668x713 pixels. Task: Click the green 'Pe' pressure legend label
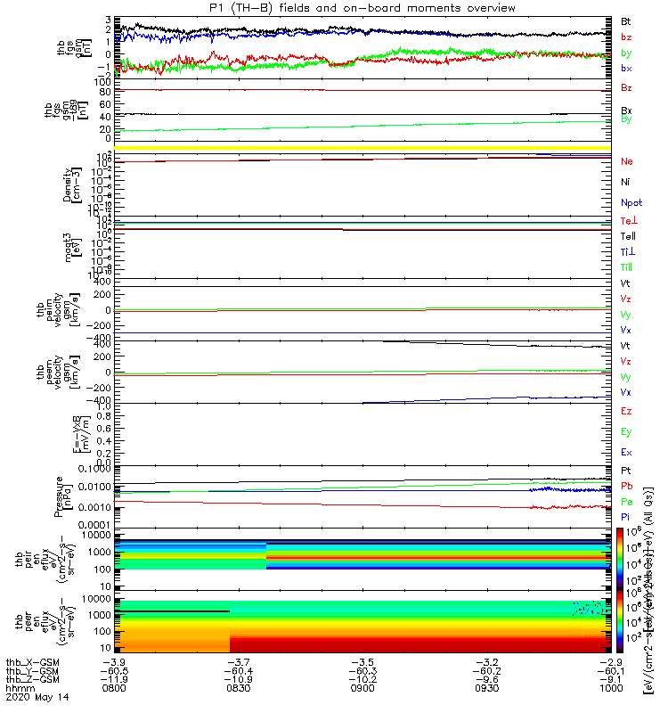pyautogui.click(x=627, y=502)
